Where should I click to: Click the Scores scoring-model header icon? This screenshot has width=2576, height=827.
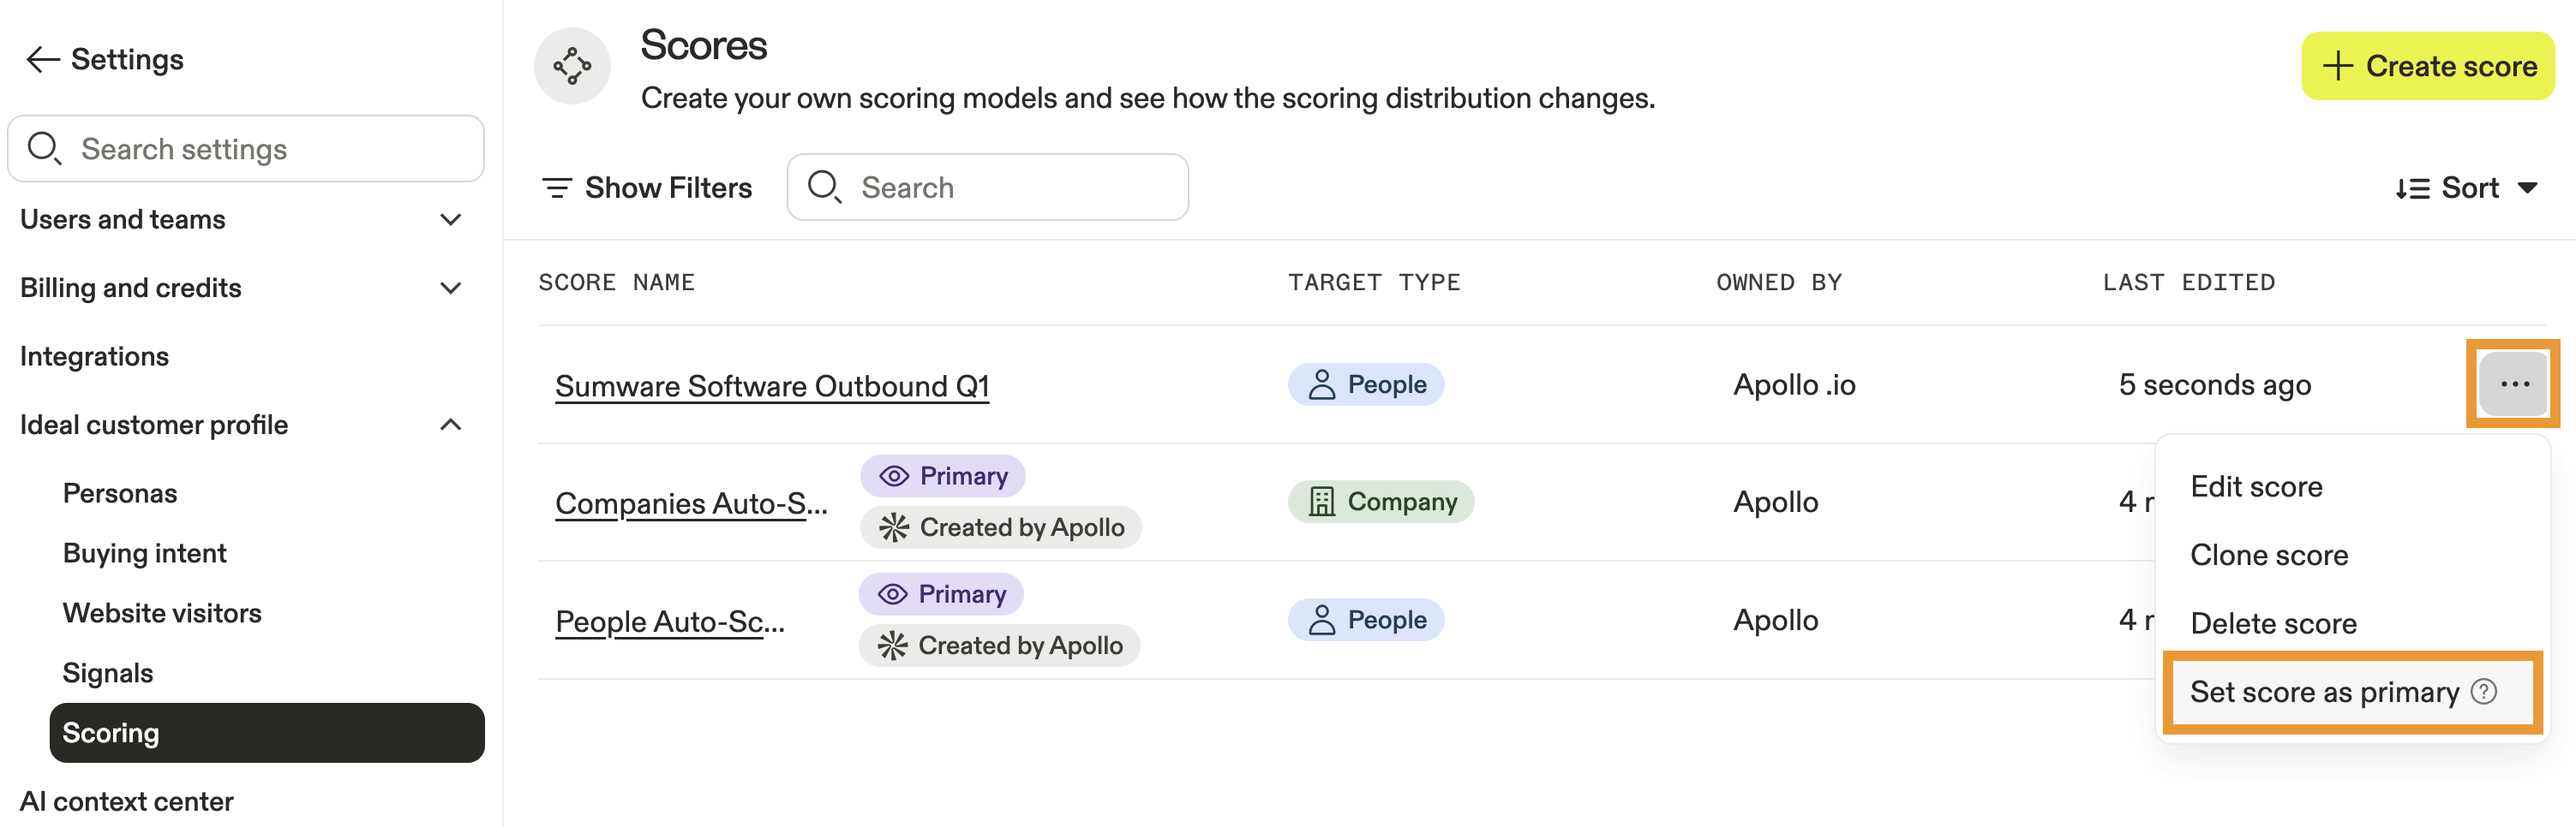point(572,66)
